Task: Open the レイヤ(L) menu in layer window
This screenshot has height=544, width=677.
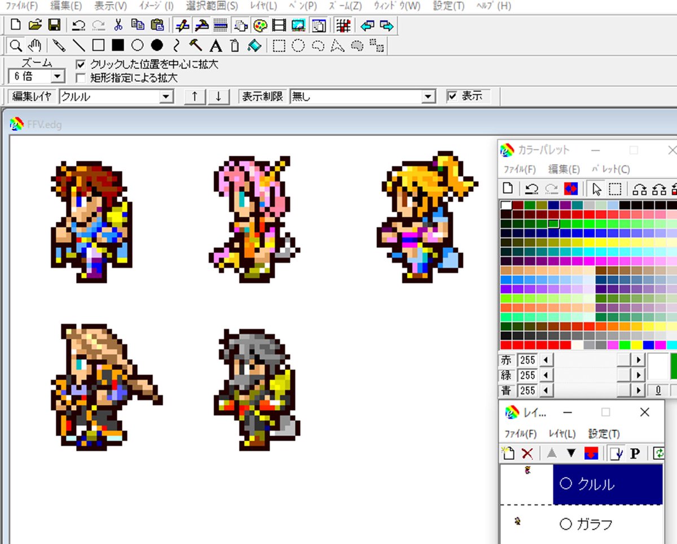Action: (562, 434)
